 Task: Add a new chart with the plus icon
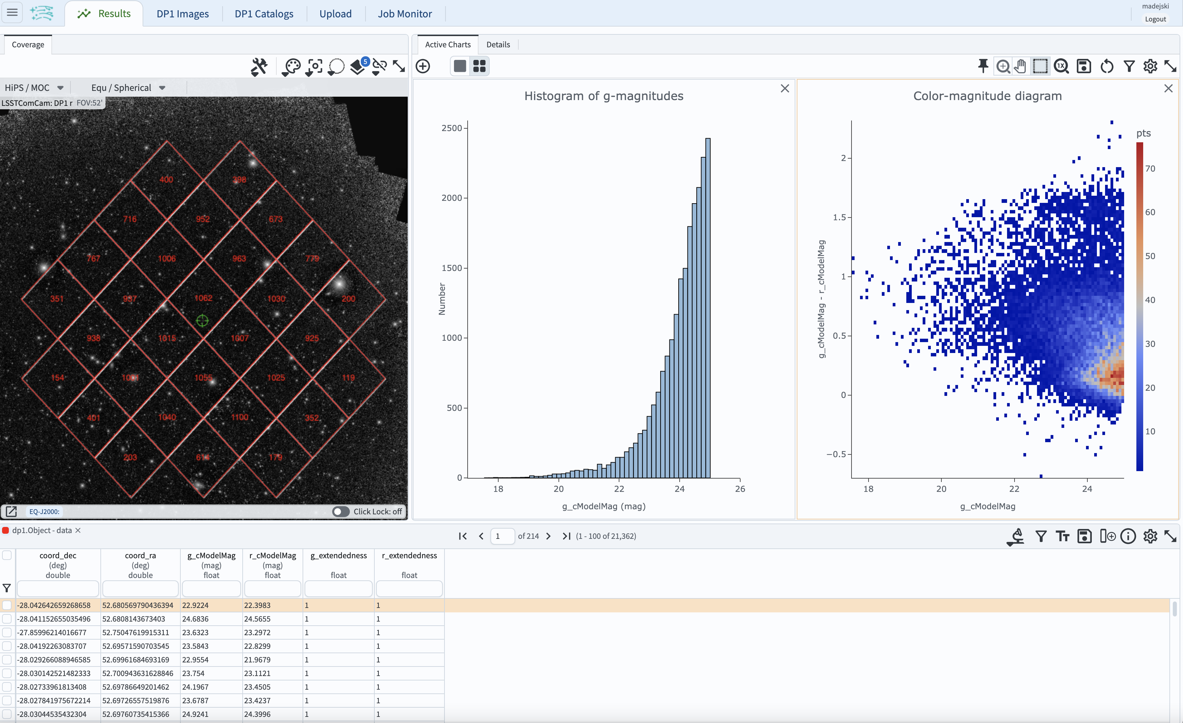coord(423,66)
